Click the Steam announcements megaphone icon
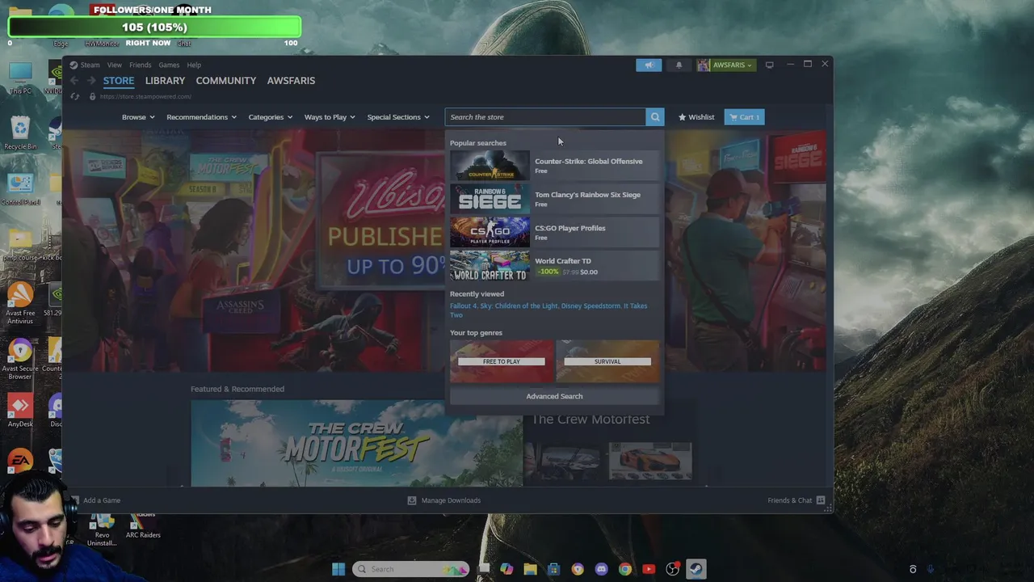 tap(648, 65)
